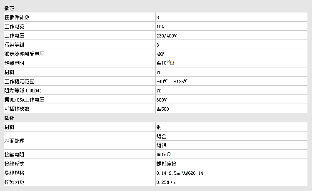
Task: Click the 插芯 section header
Action: point(10,8)
